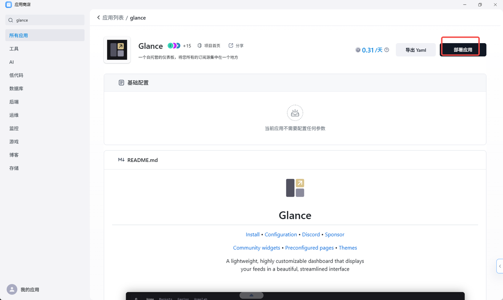Image resolution: width=503 pixels, height=300 pixels.
Task: Select 游戏 category
Action: 45,142
